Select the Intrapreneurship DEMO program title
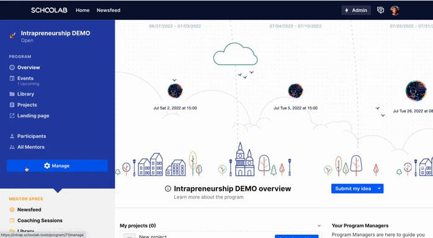Image resolution: width=433 pixels, height=238 pixels. [55, 33]
